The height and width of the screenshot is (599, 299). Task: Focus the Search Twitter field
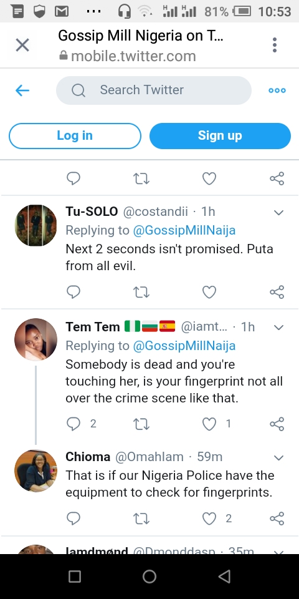tap(154, 90)
